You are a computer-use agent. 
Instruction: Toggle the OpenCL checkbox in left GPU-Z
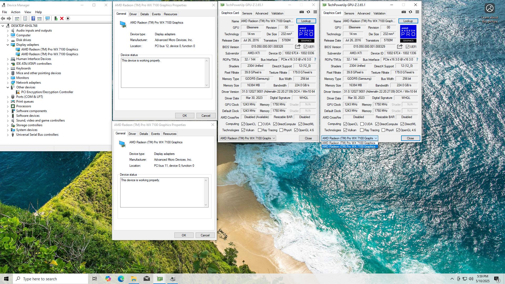point(243,124)
